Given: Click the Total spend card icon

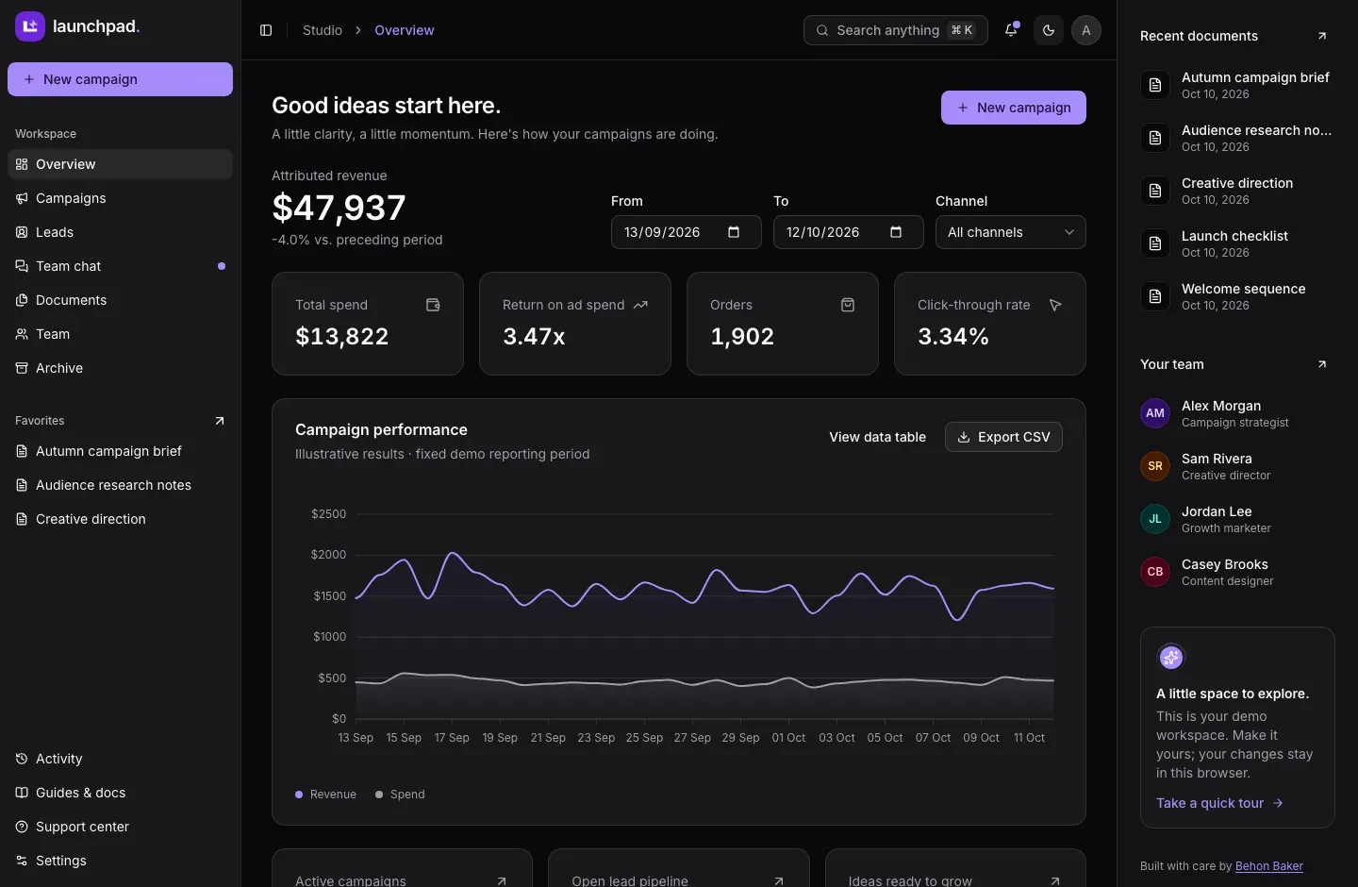Looking at the screenshot, I should click(x=433, y=305).
